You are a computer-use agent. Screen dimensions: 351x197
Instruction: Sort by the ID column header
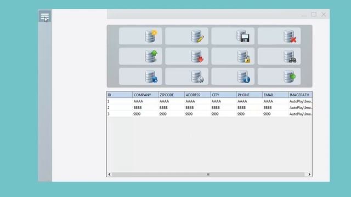coord(120,95)
